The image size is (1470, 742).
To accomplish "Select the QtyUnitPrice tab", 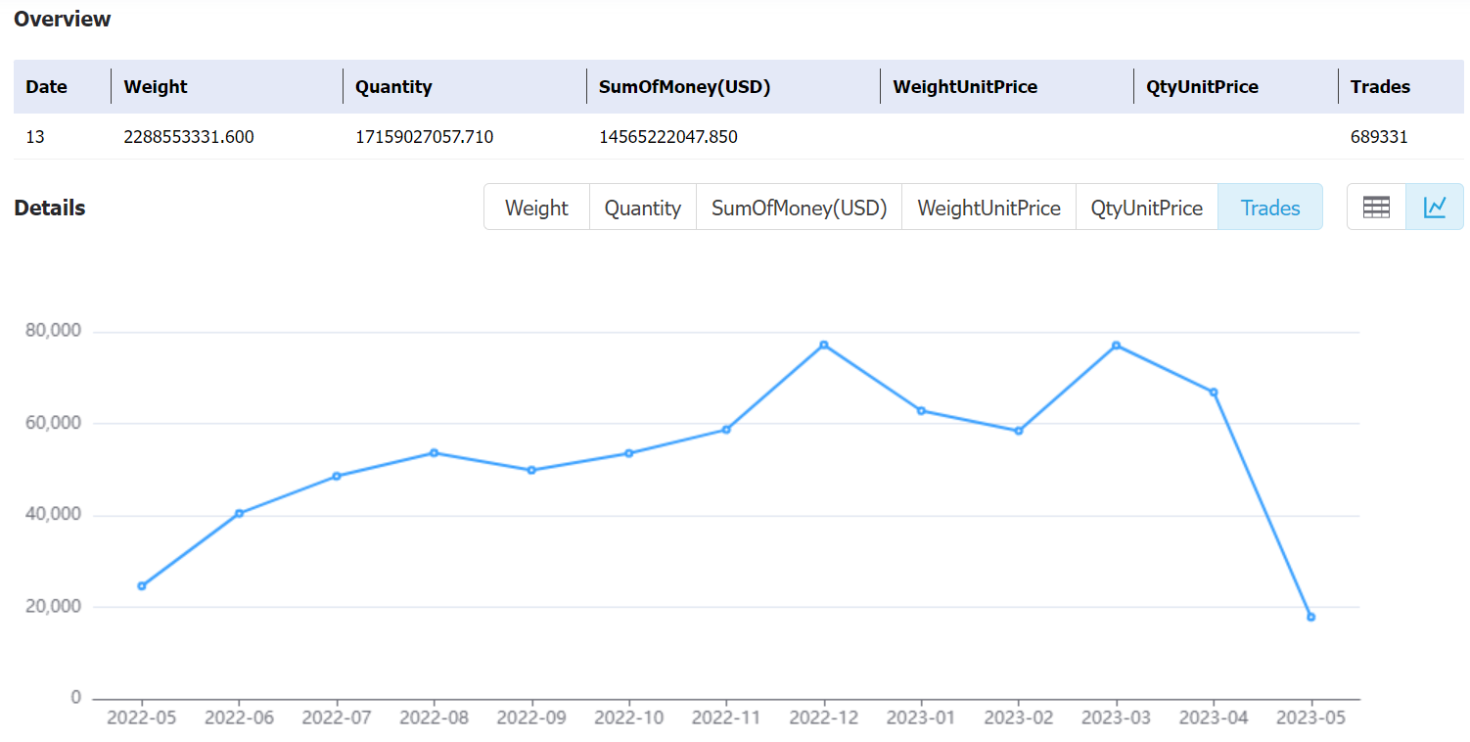I will tap(1147, 208).
